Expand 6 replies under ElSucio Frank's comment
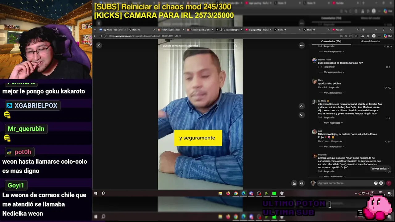This screenshot has width=395, height=222. coord(334,72)
